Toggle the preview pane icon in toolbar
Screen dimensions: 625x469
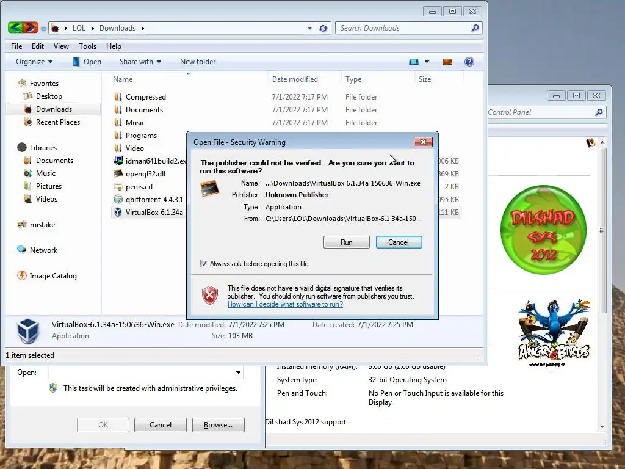point(447,62)
